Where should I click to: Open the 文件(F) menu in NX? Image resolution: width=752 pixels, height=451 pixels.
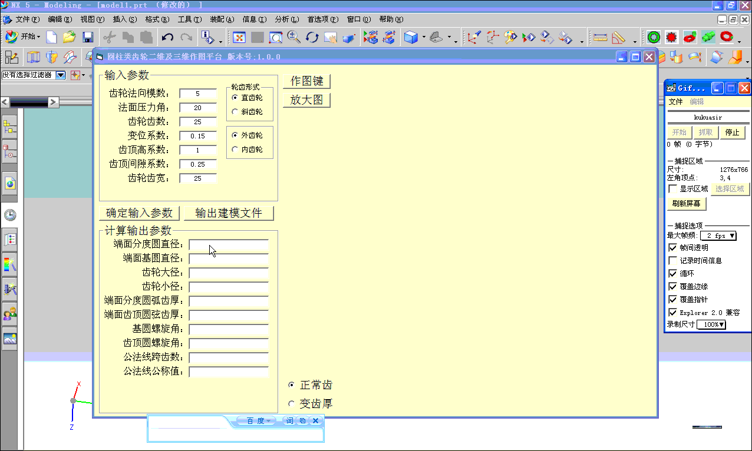coord(27,19)
